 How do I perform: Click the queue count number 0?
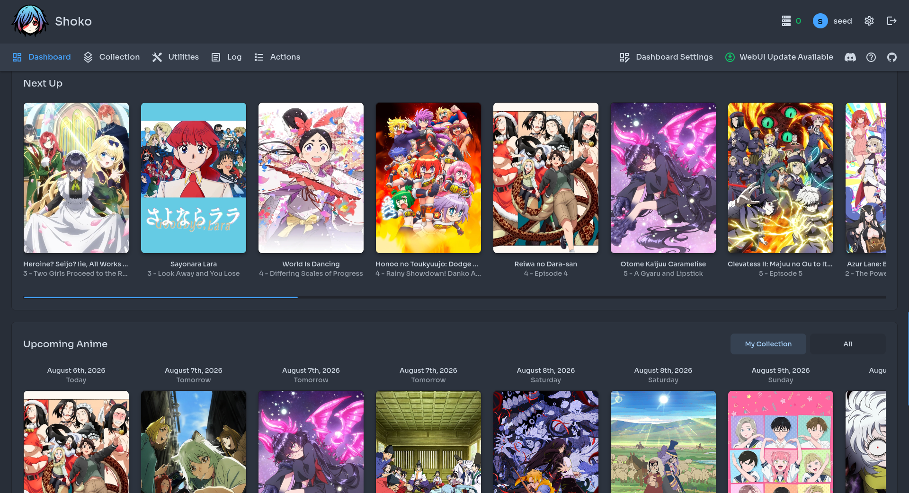pyautogui.click(x=798, y=21)
